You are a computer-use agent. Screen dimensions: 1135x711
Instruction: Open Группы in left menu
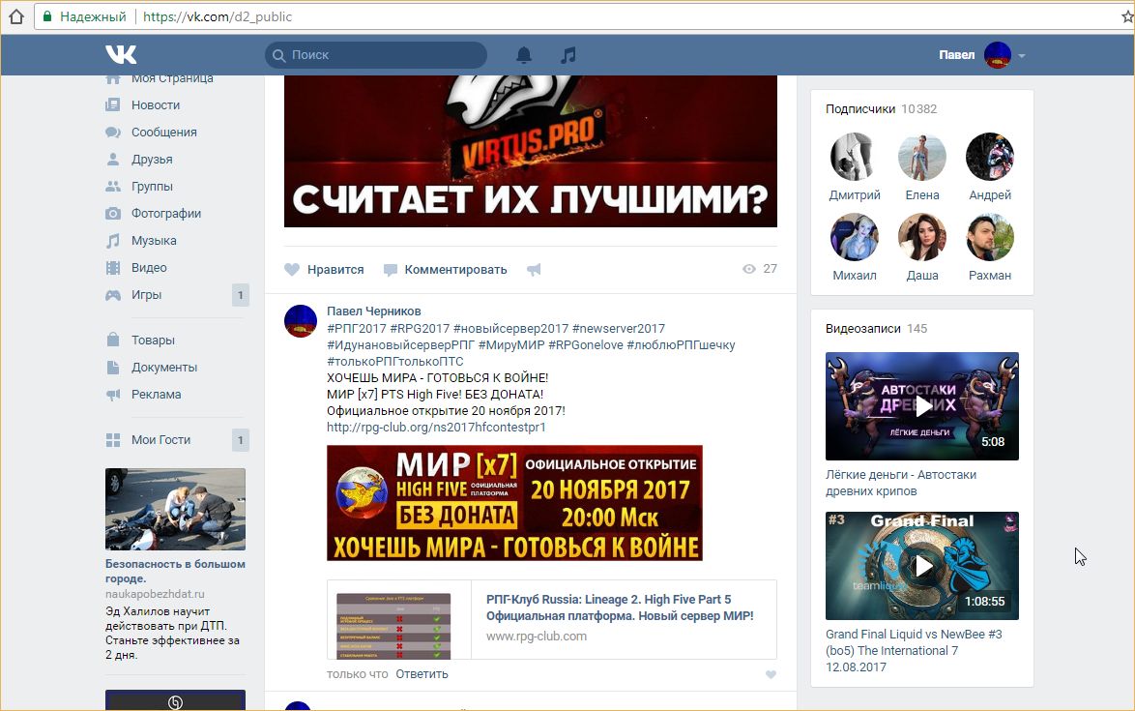(x=152, y=187)
